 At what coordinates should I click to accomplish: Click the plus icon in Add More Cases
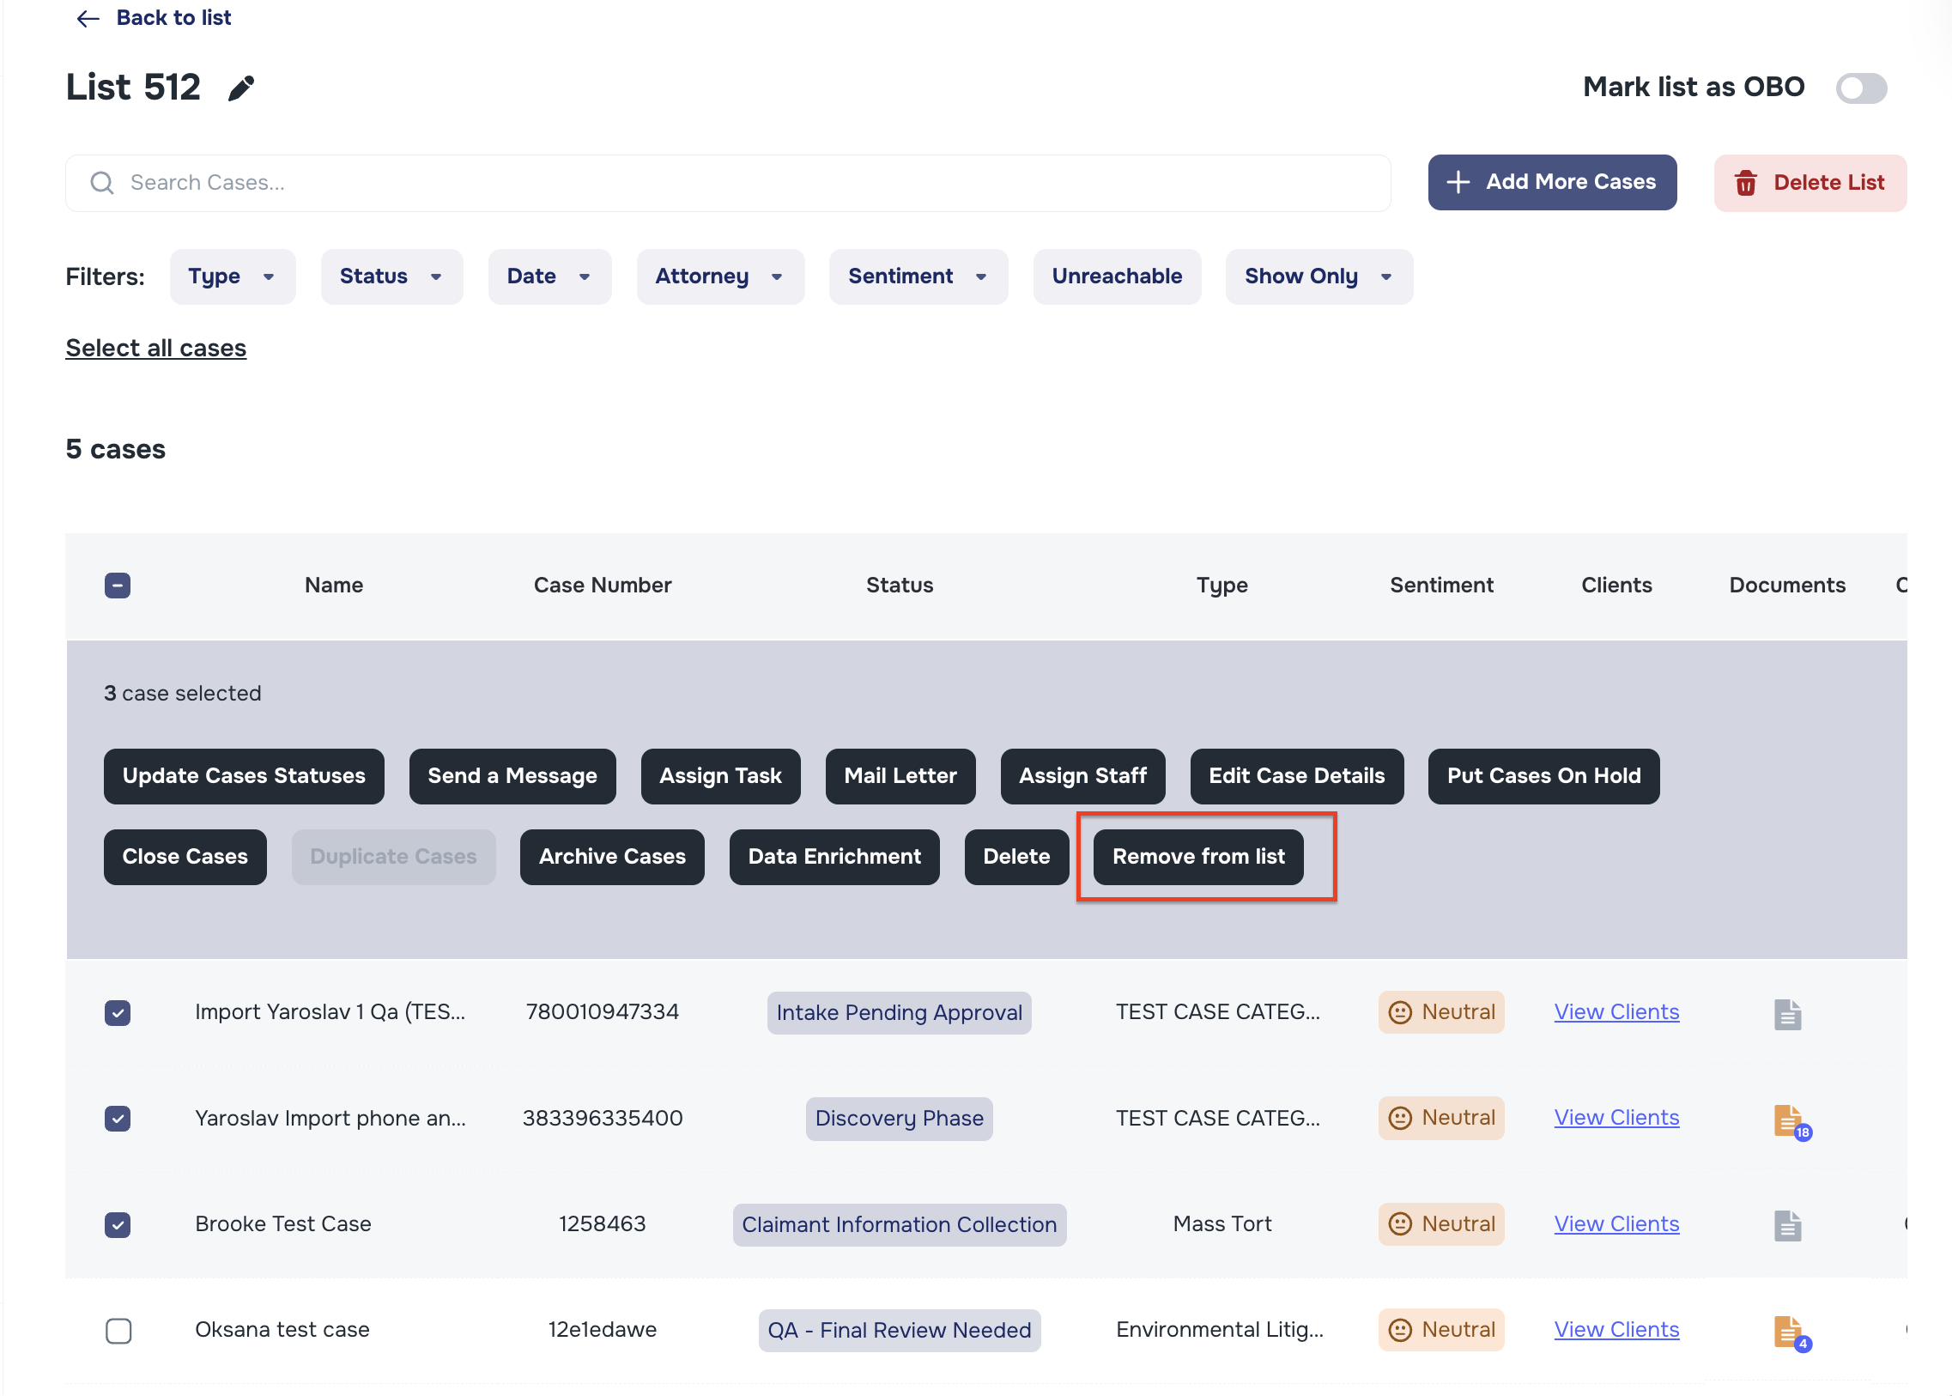pyautogui.click(x=1458, y=181)
